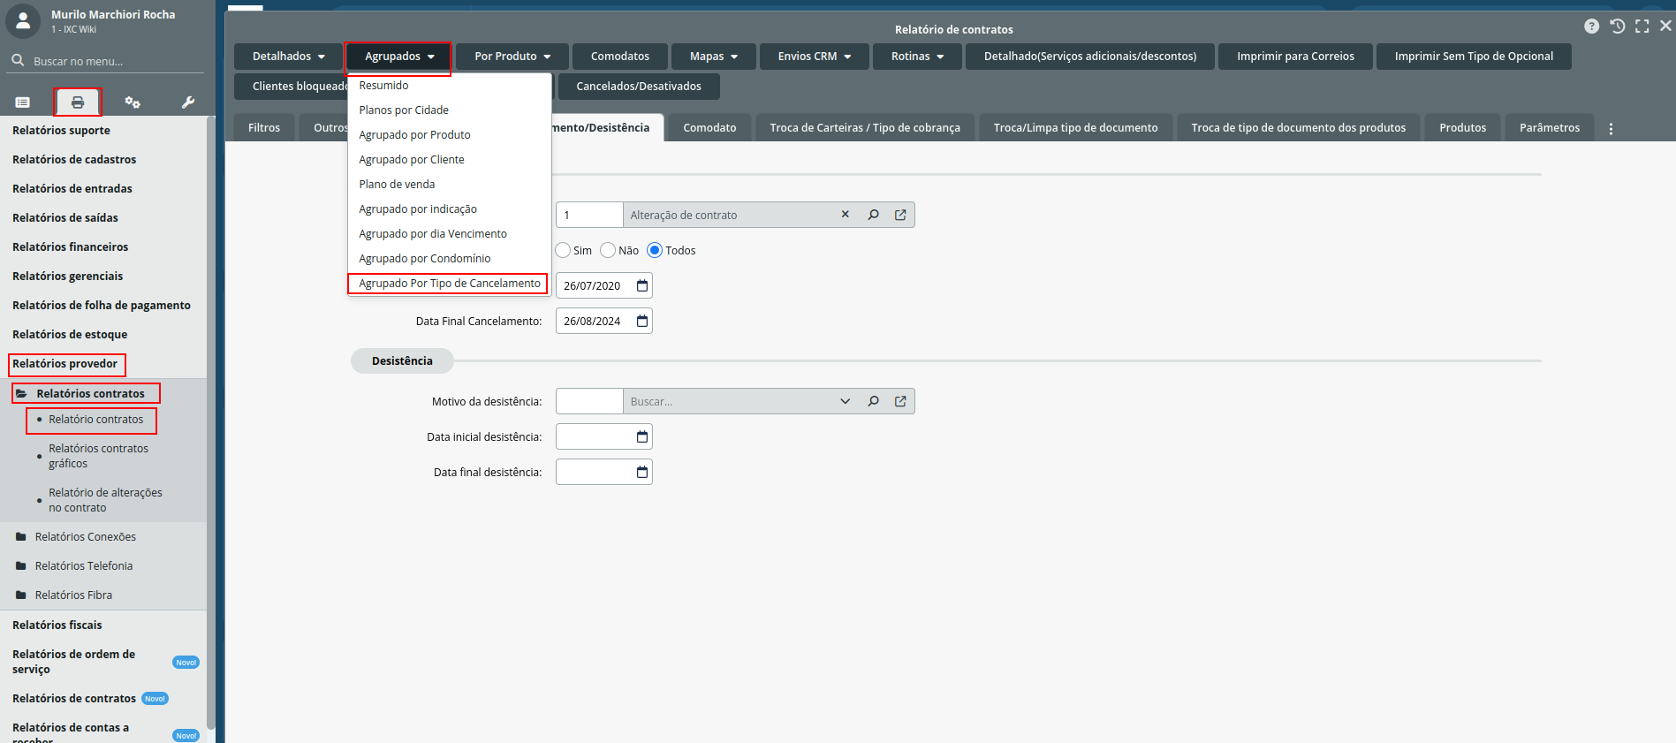Open external link for Motivo da desistência
Image resolution: width=1676 pixels, height=743 pixels.
point(900,401)
